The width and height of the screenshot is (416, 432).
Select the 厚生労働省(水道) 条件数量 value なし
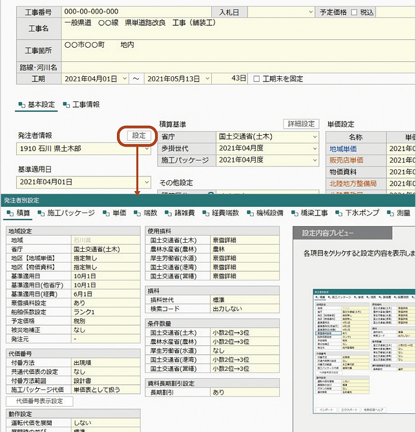pos(245,351)
